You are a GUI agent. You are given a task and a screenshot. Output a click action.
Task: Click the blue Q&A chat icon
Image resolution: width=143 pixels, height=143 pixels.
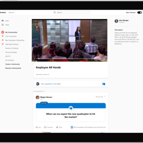(x=104, y=84)
